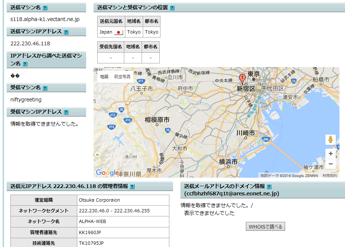Switch map to 地図 view
Viewport: 345px width, 247px height.
[x=104, y=77]
